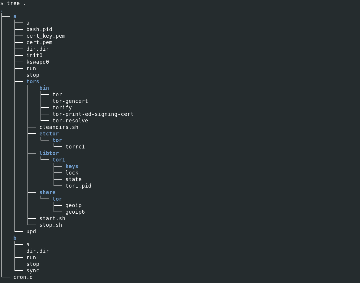Select the tor-gencert binary entry
This screenshot has height=283, width=360.
tap(70, 101)
